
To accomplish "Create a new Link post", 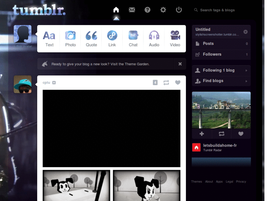I will [x=112, y=39].
